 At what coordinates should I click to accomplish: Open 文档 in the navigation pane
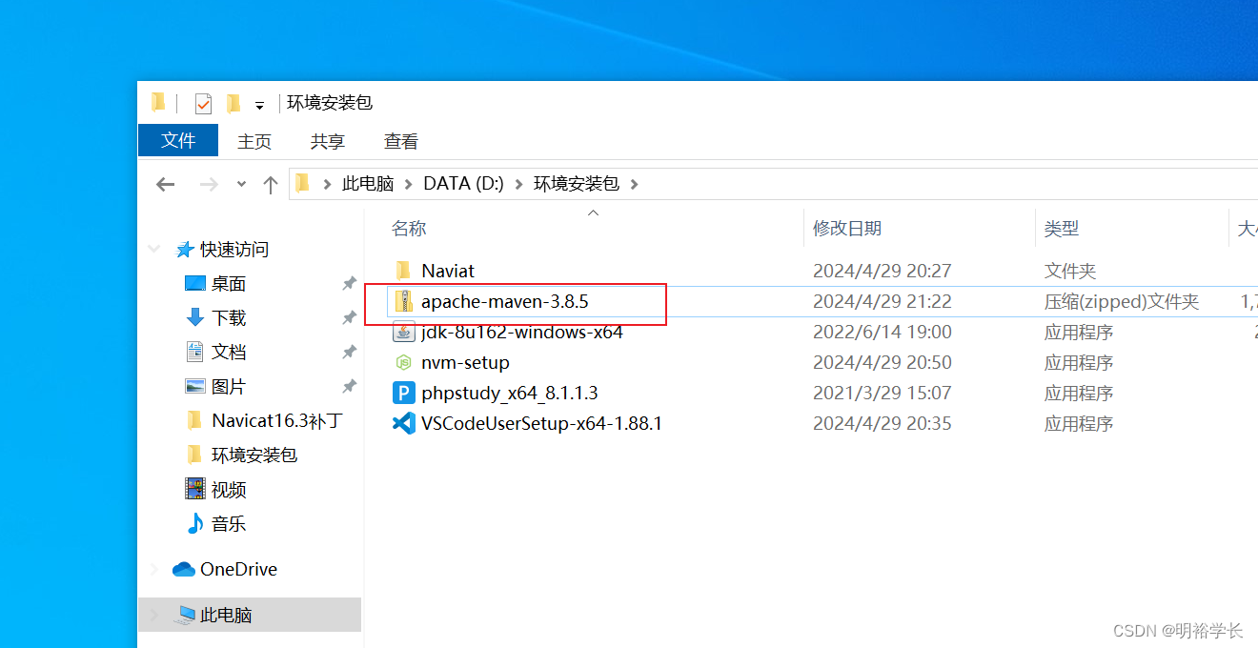click(229, 353)
